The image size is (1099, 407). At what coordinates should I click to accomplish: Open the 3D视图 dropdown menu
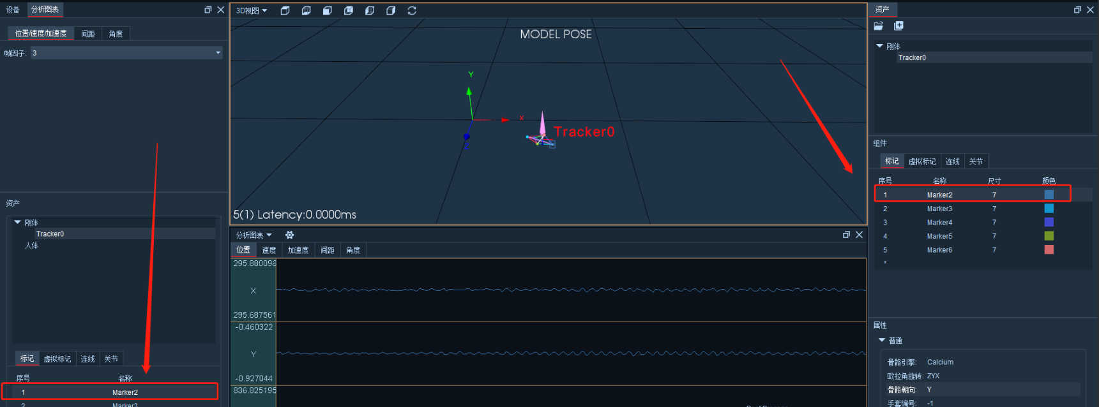coord(252,11)
